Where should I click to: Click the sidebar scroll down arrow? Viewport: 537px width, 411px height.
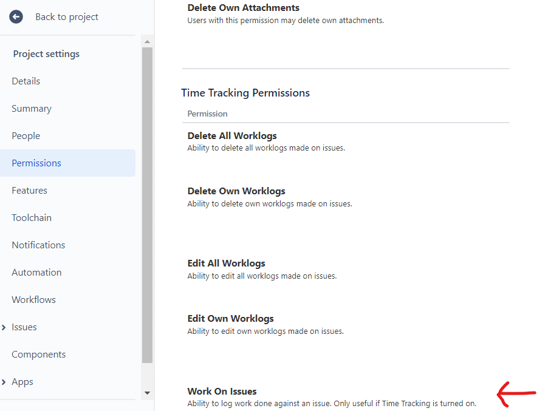click(147, 393)
